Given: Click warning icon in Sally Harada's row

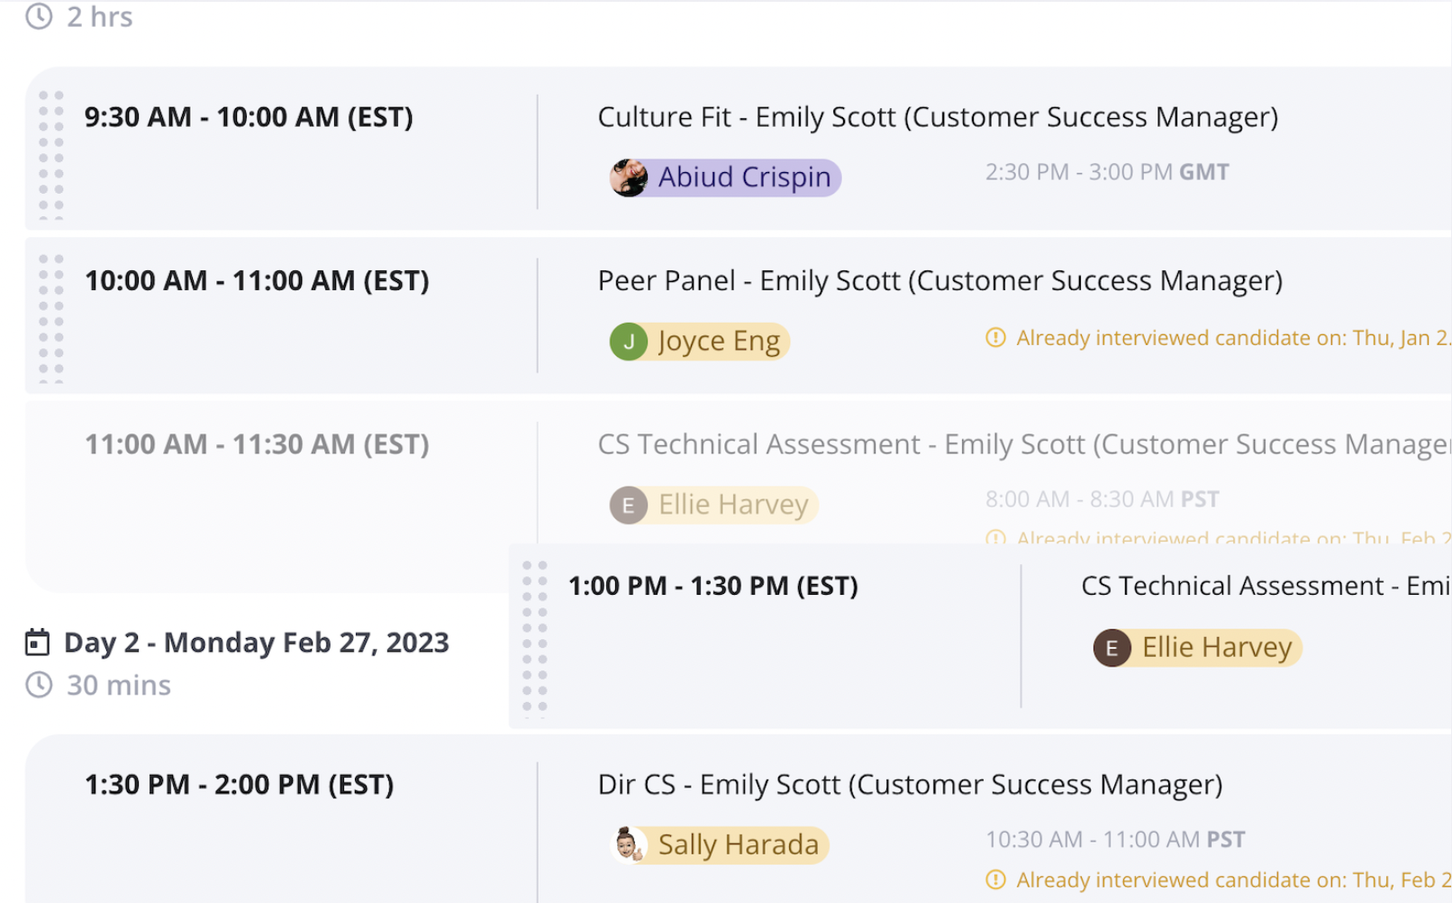Looking at the screenshot, I should [x=995, y=880].
